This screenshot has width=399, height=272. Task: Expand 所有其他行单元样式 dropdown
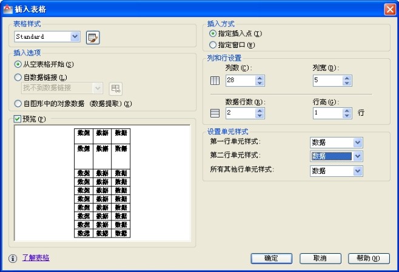(x=358, y=171)
